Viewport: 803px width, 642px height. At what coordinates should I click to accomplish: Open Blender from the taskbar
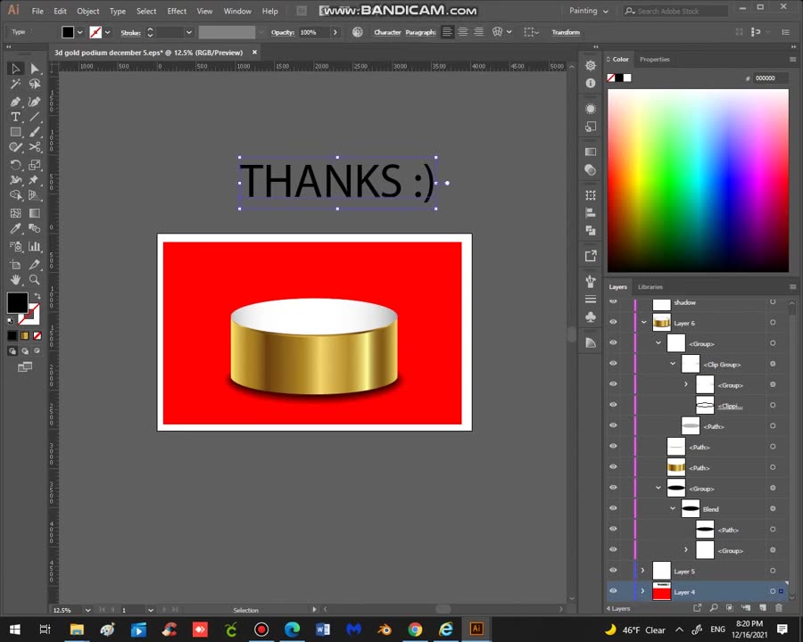point(385,629)
